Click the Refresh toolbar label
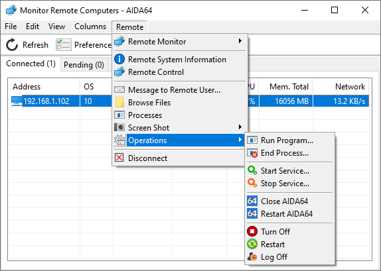The image size is (381, 271). (35, 45)
